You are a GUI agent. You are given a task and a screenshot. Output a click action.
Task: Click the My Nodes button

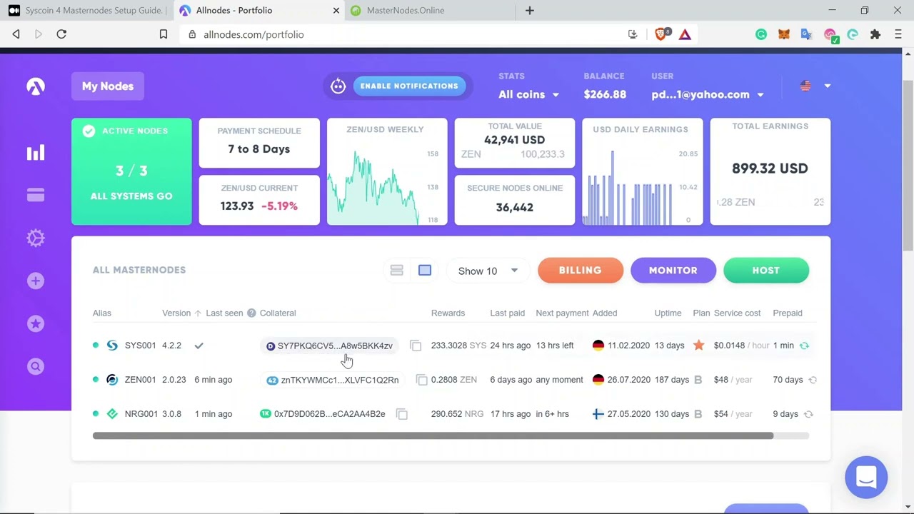pos(108,86)
